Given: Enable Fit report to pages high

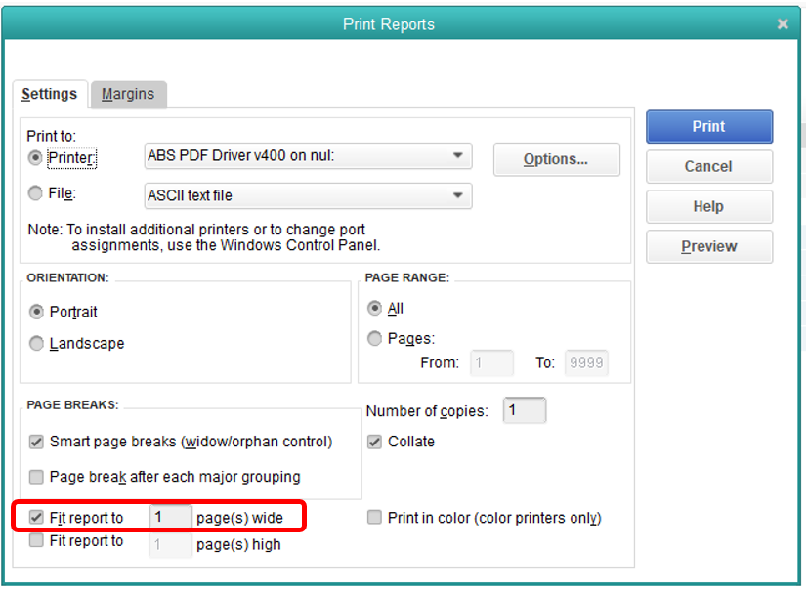Looking at the screenshot, I should (36, 540).
